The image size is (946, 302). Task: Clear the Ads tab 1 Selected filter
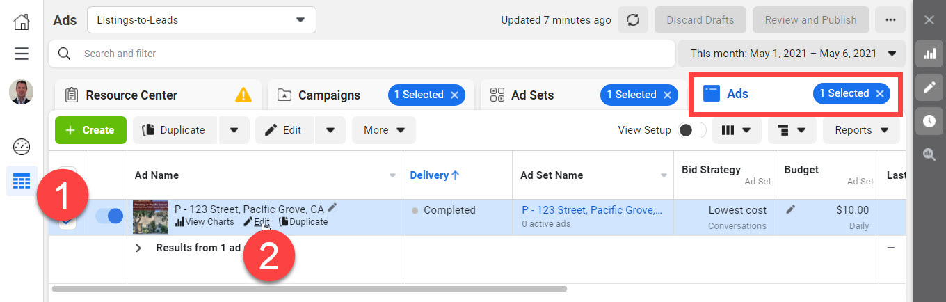[x=879, y=93]
